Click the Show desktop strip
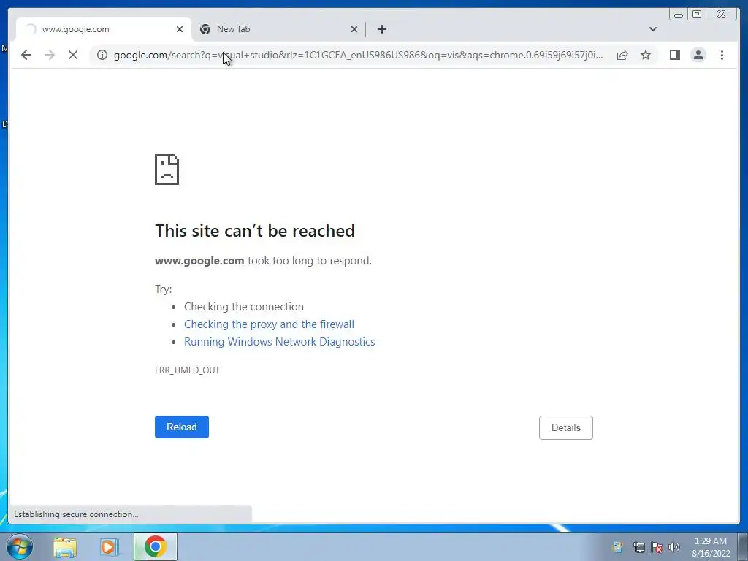Image resolution: width=748 pixels, height=561 pixels. [743, 546]
